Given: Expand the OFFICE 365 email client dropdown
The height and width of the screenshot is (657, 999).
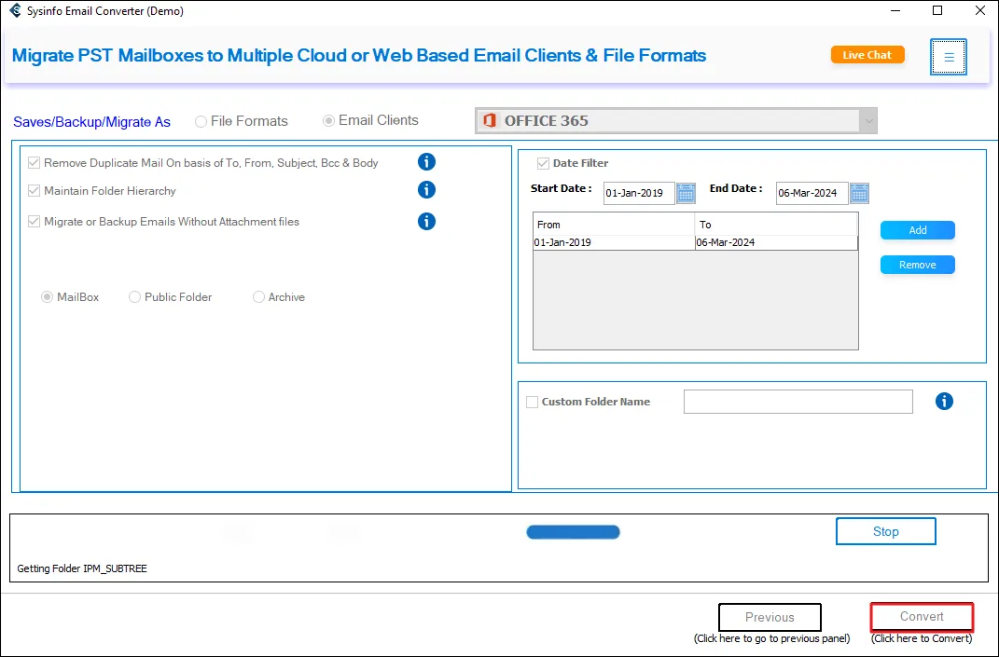Looking at the screenshot, I should point(867,121).
